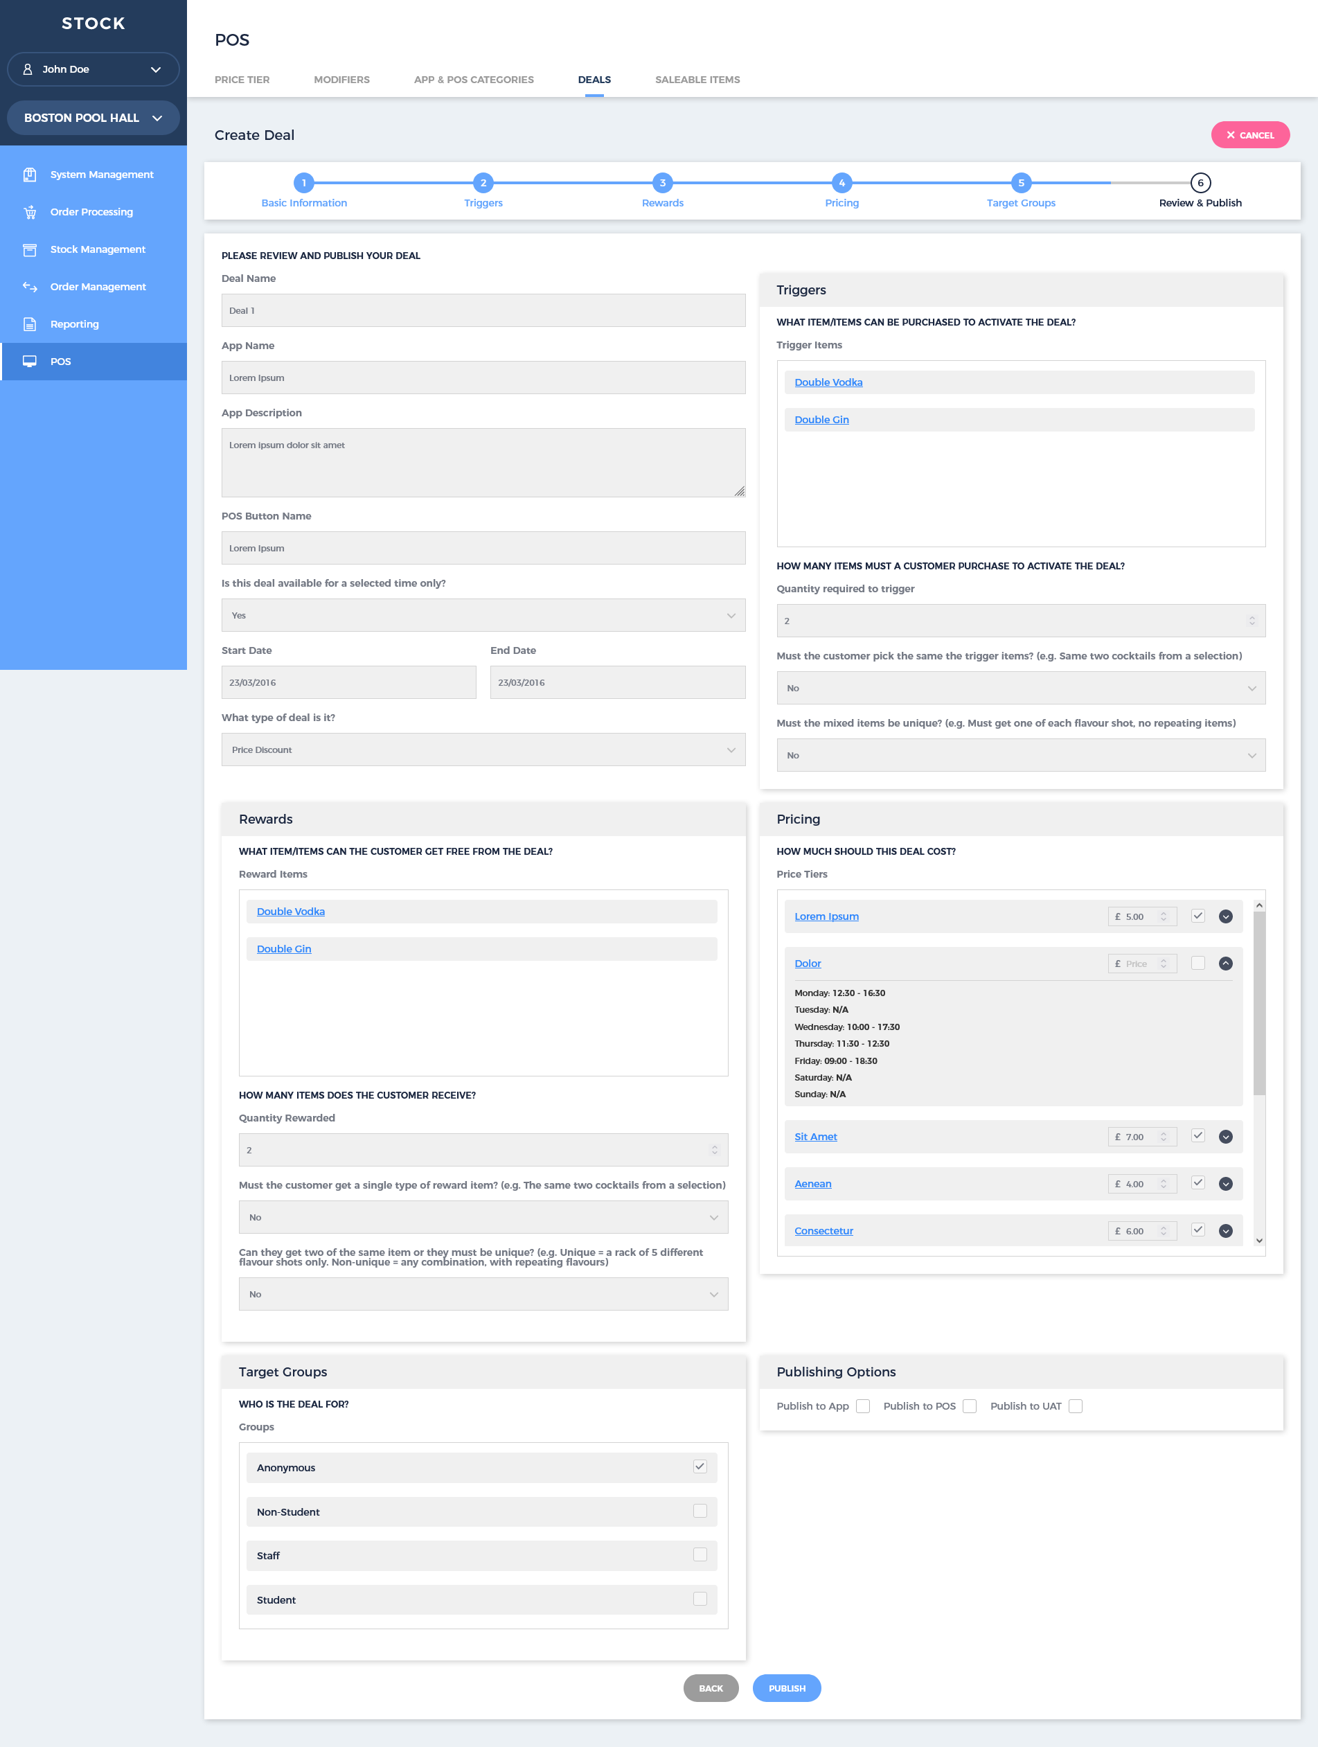The height and width of the screenshot is (1747, 1318).
Task: Open the System Management section
Action: [30, 174]
